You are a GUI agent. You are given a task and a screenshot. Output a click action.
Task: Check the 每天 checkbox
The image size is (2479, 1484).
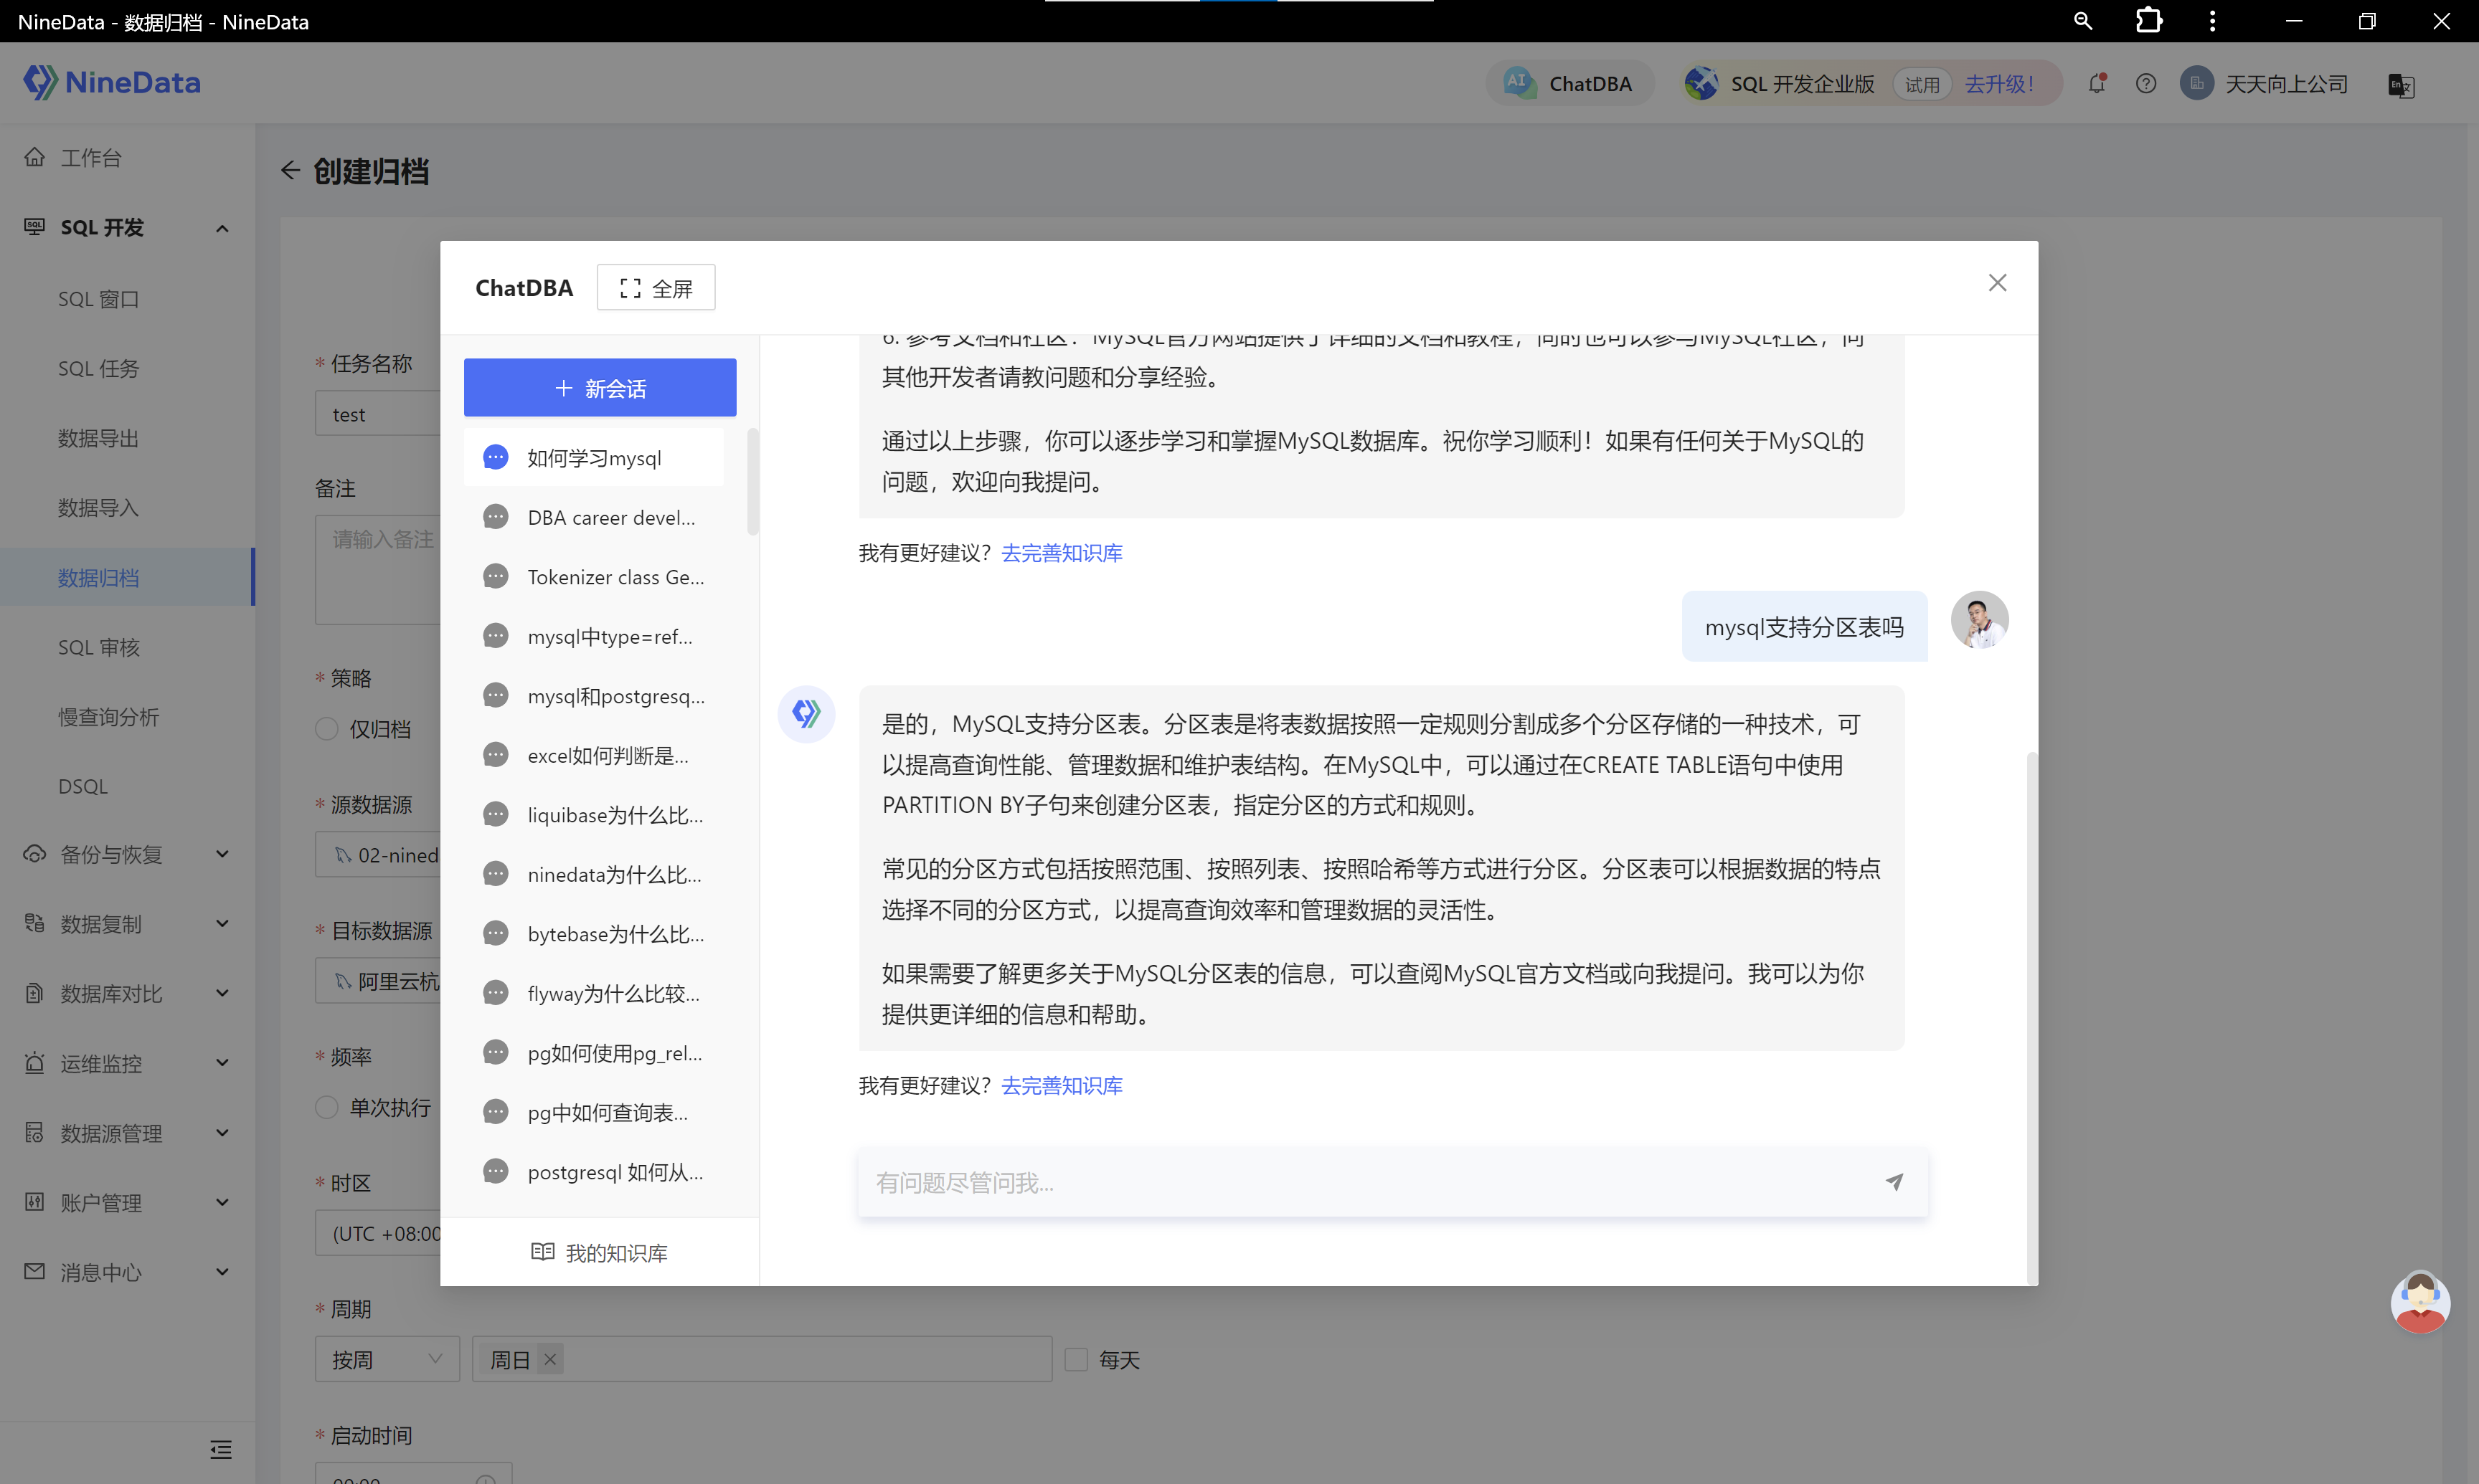[x=1077, y=1359]
